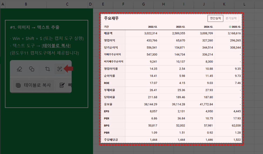The height and width of the screenshot is (154, 263).
Task: Click the ROE row label
Action: [x=107, y=83]
